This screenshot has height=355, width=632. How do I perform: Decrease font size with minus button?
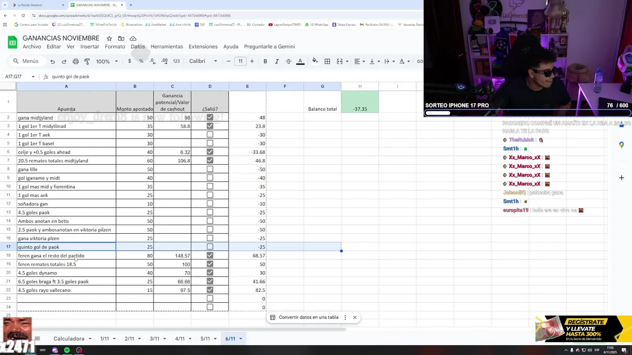(228, 61)
